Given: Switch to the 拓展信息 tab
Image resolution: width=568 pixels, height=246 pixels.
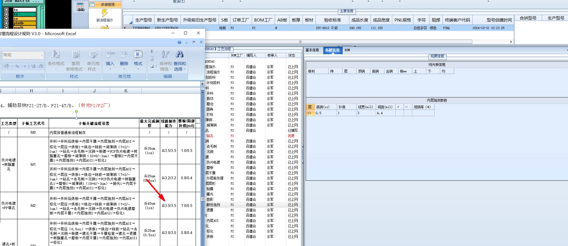Looking at the screenshot, I should click(332, 50).
